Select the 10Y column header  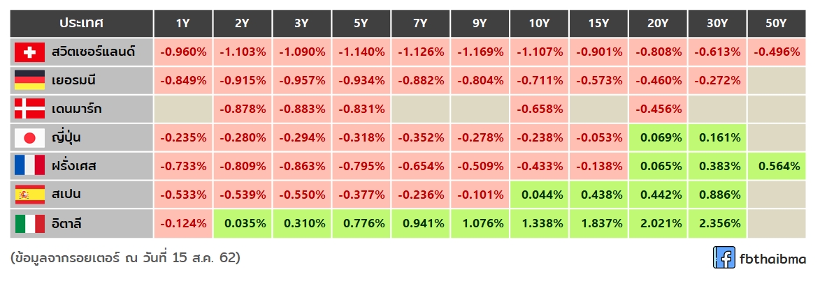click(x=539, y=23)
